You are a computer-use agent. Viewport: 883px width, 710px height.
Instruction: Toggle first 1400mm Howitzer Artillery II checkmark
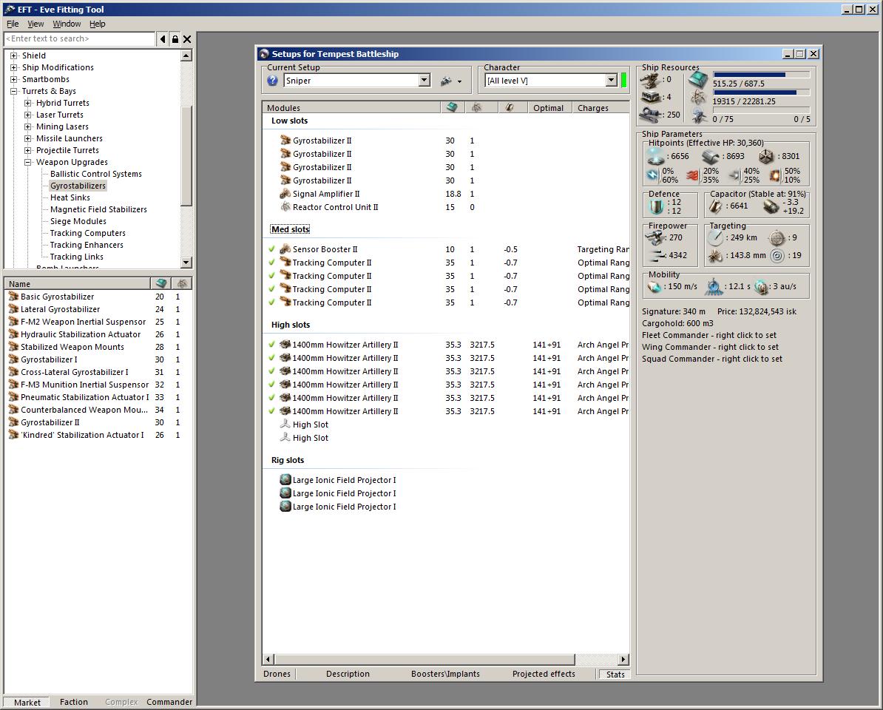pos(272,345)
